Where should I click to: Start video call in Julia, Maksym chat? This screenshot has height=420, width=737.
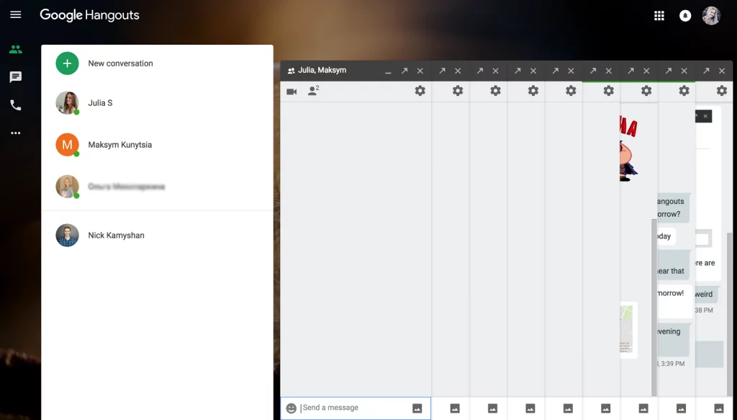[x=291, y=91]
